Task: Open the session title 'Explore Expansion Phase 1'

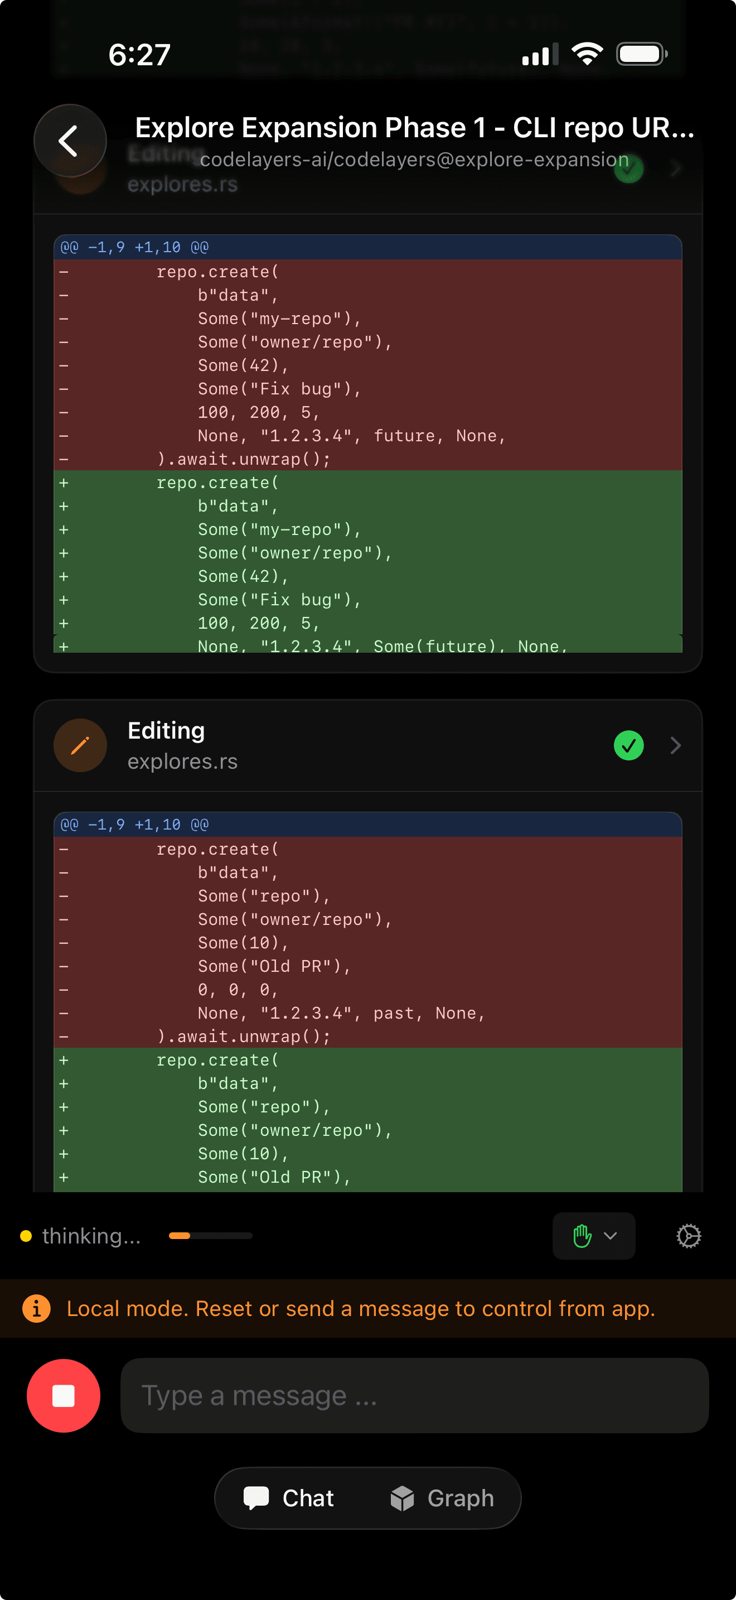Action: click(x=414, y=127)
